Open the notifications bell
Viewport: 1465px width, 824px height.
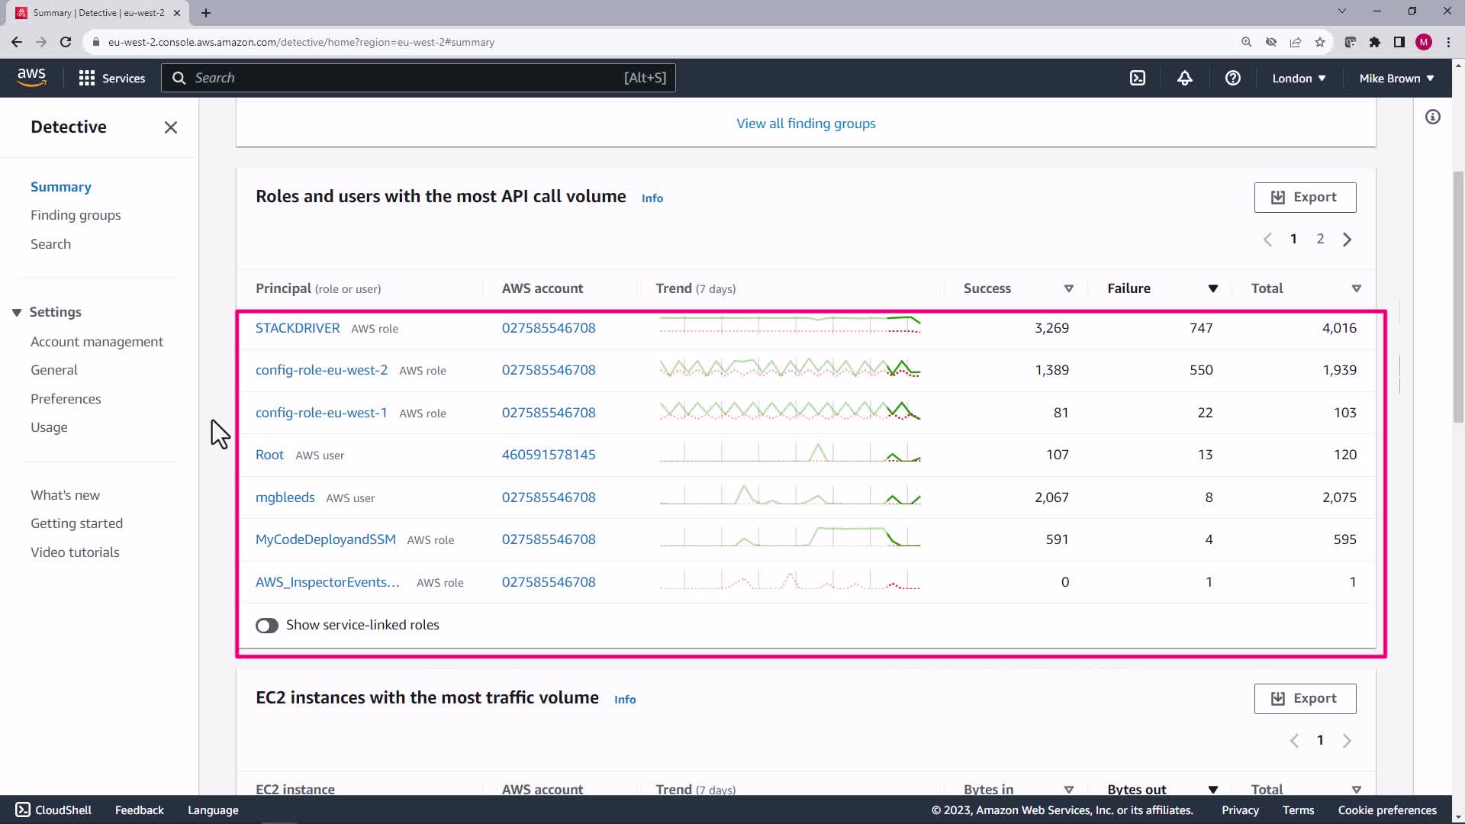coord(1184,78)
